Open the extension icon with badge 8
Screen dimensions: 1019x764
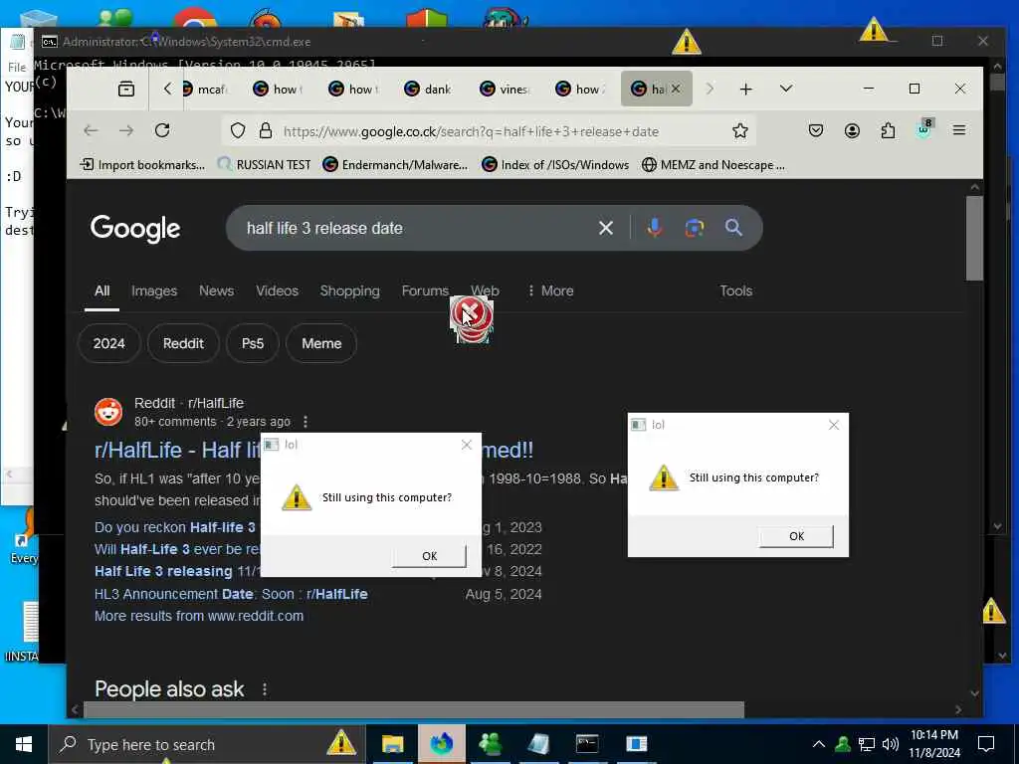924,128
